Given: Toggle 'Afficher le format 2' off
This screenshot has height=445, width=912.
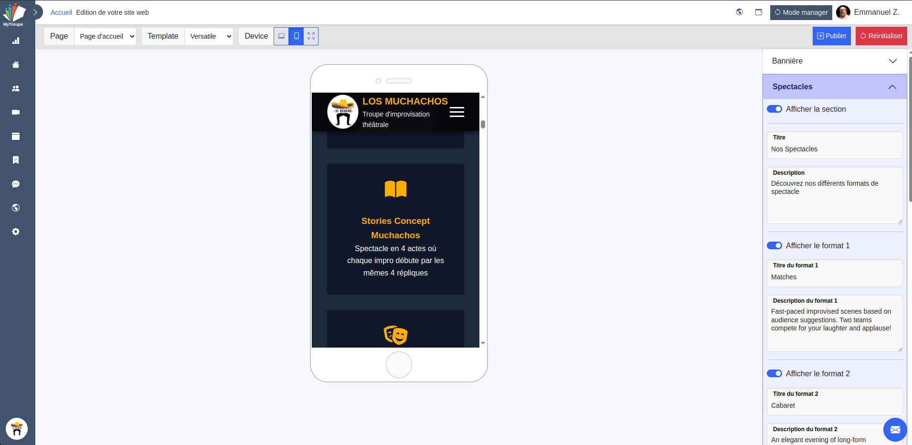Looking at the screenshot, I should (775, 373).
